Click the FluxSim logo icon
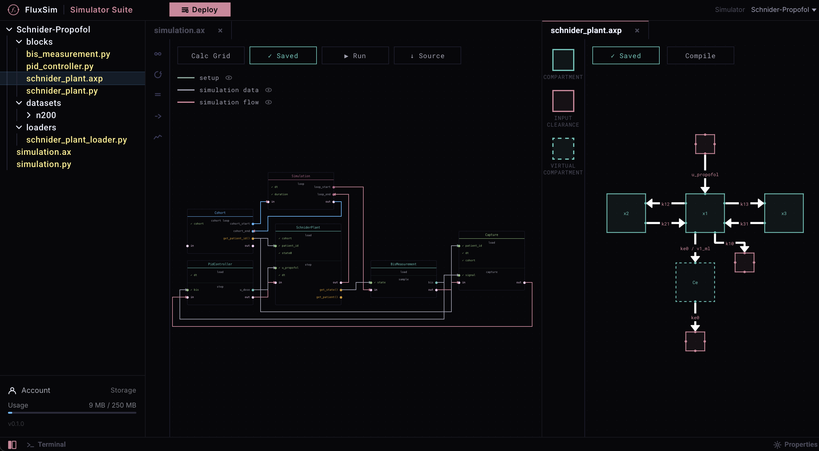 (13, 10)
